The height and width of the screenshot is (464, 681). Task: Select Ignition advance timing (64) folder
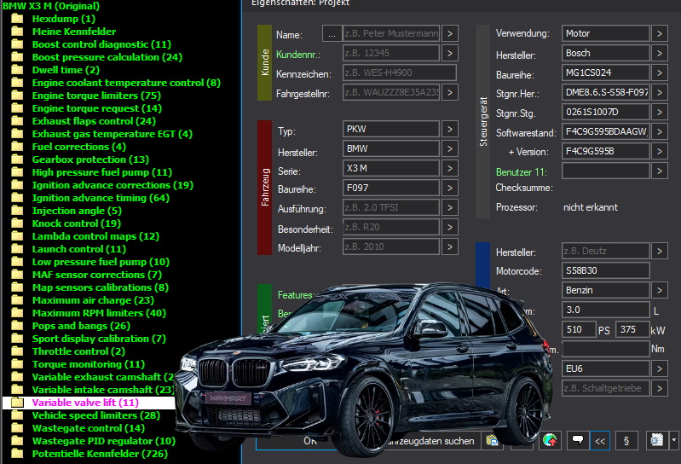(101, 198)
